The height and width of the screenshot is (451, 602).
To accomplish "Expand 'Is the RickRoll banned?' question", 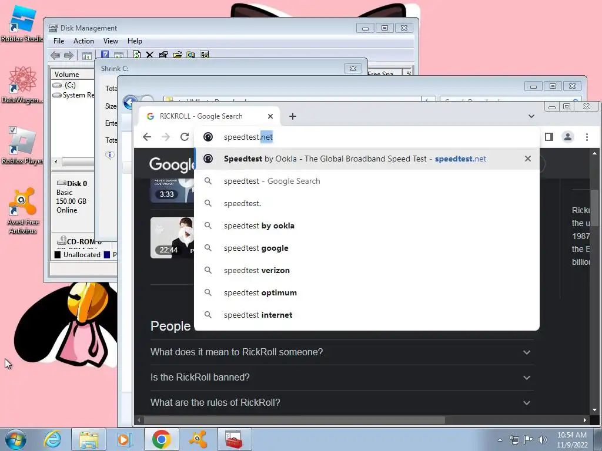I will click(342, 378).
